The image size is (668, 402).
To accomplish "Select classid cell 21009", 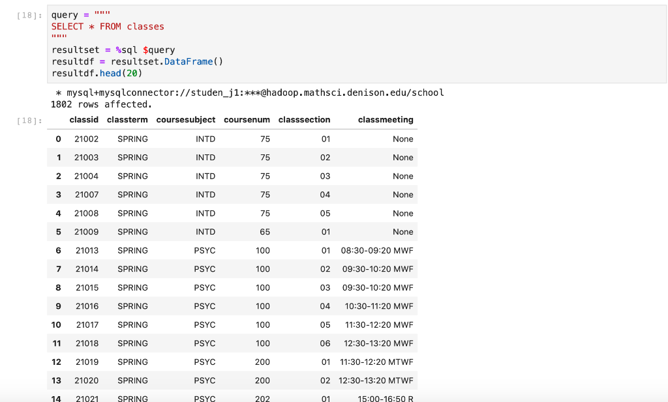I will click(87, 232).
